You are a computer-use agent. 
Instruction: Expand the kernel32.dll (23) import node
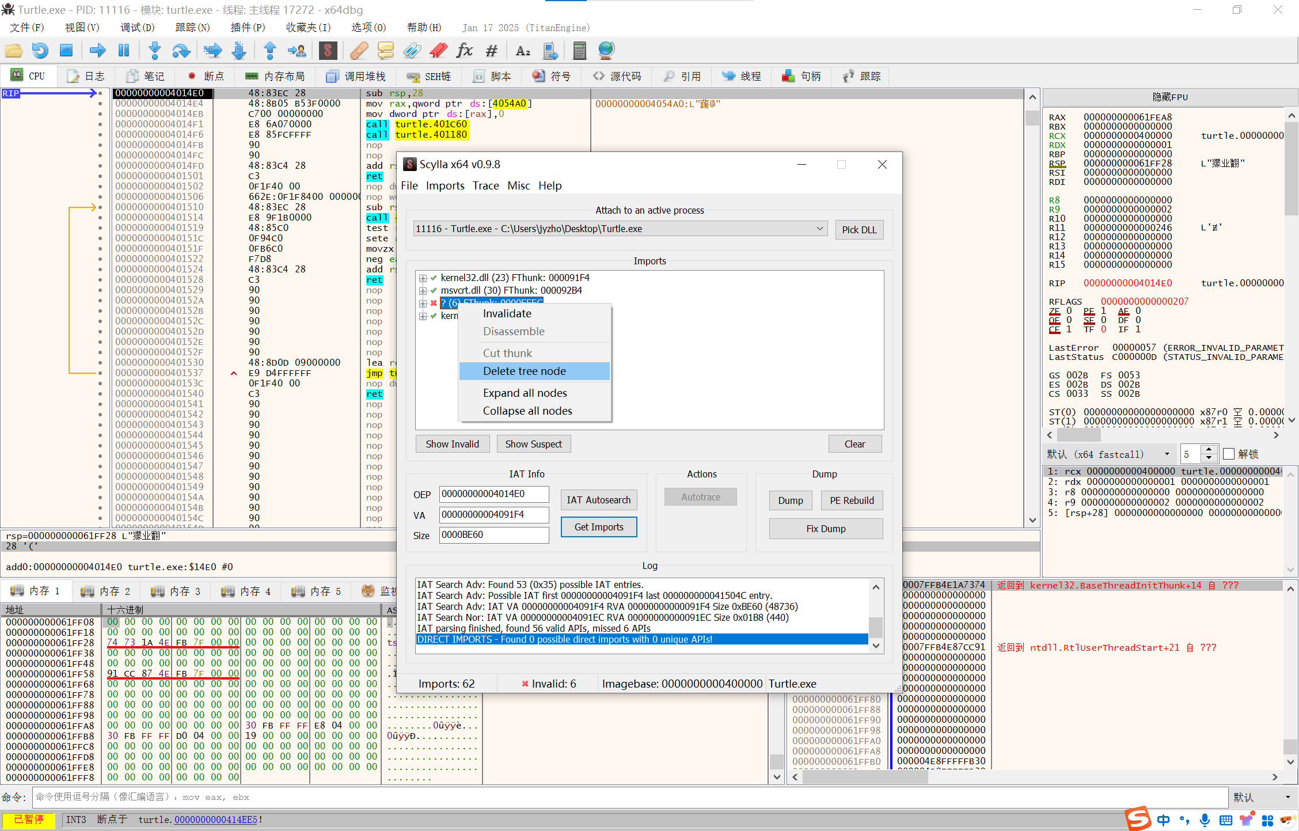423,278
